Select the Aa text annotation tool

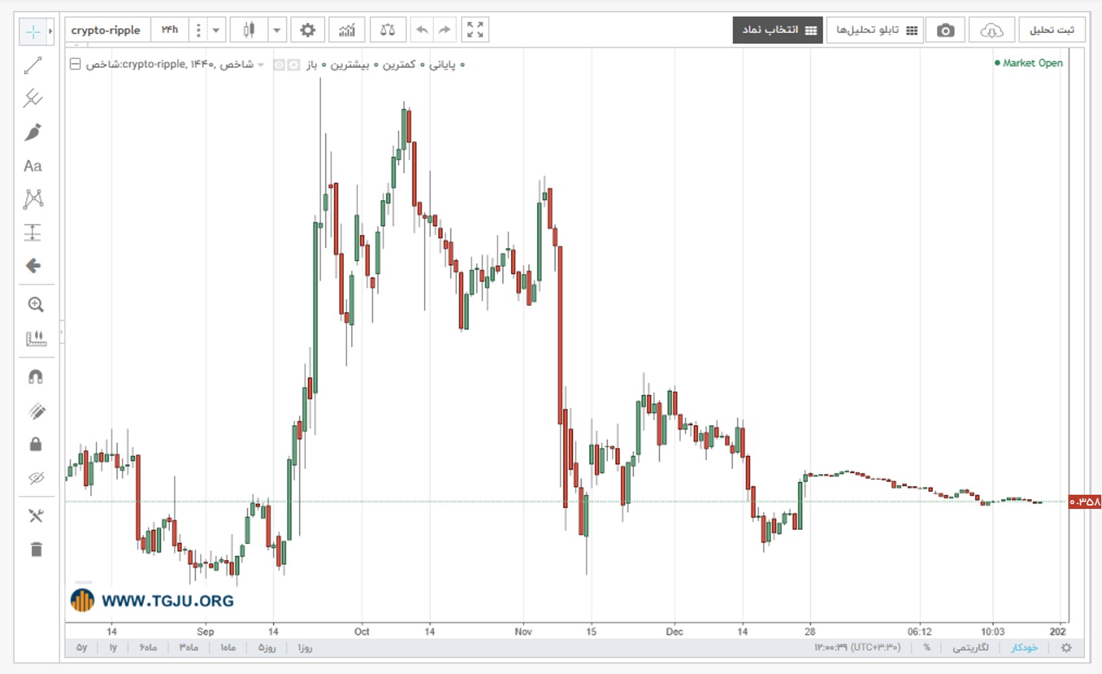[33, 166]
